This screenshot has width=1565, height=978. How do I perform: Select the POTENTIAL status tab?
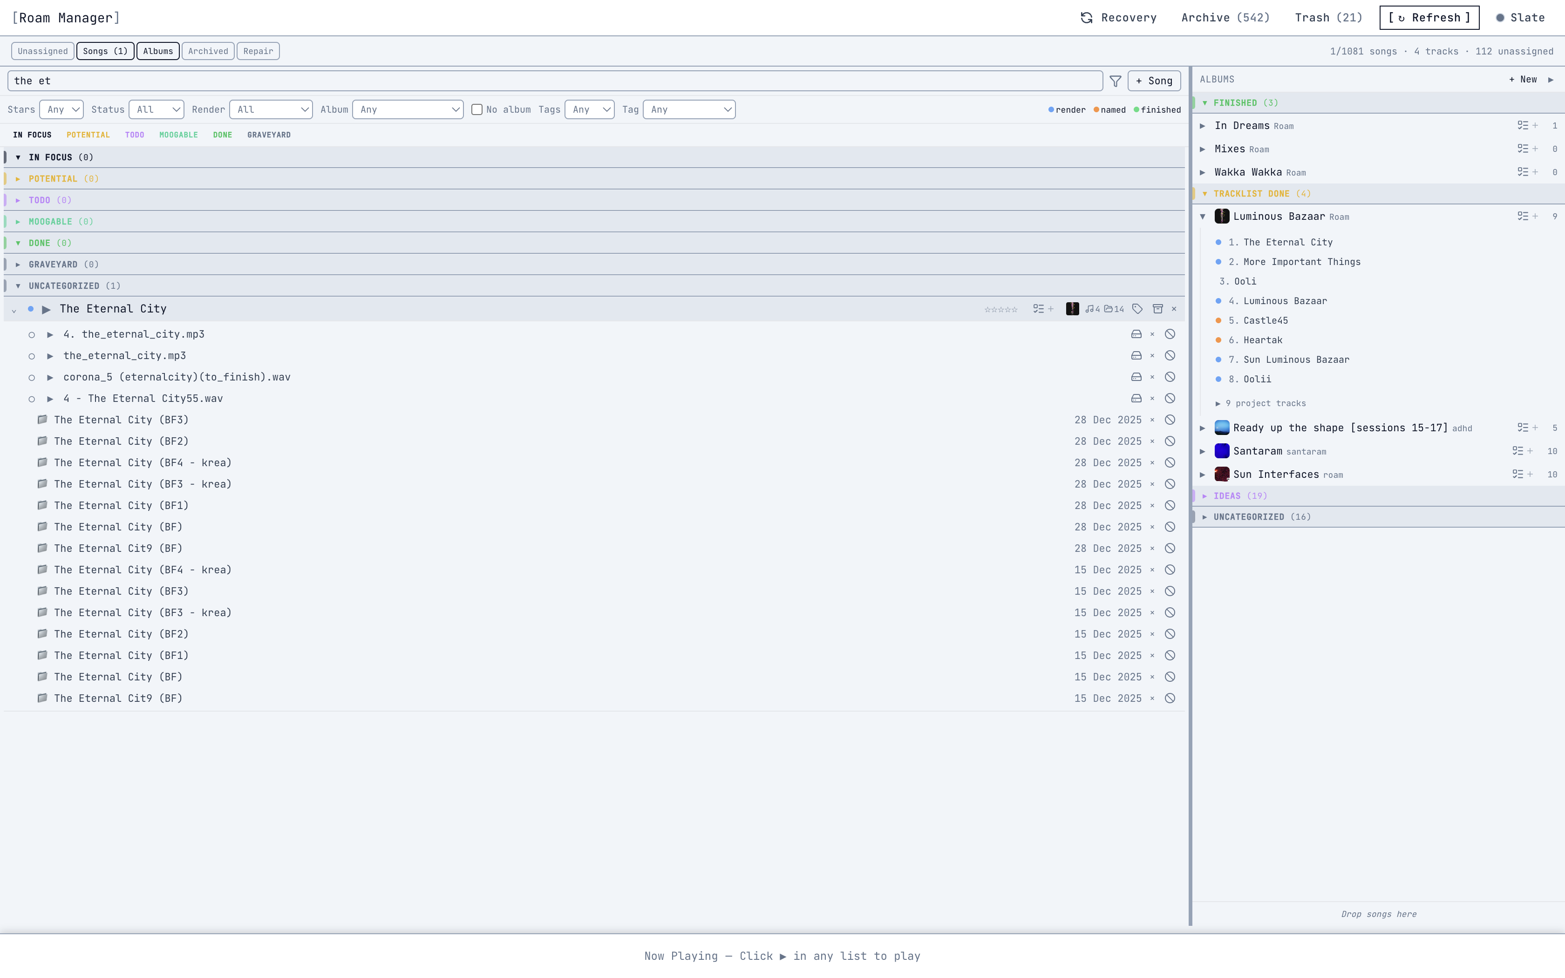88,135
